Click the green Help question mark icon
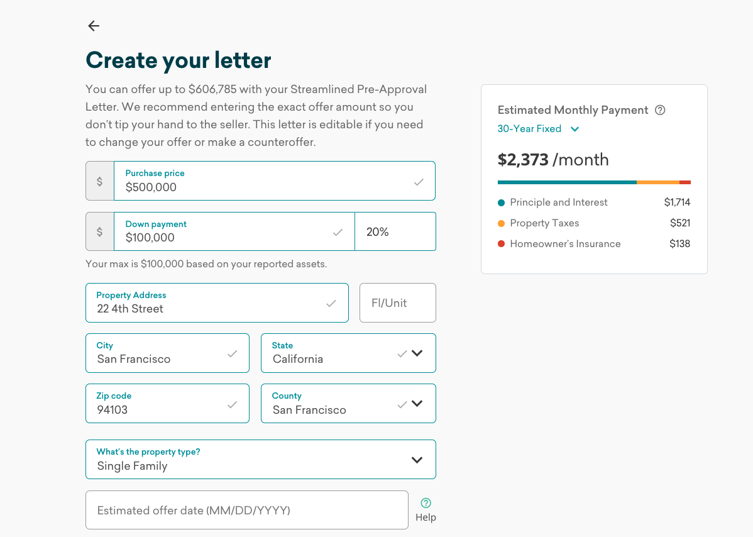Image resolution: width=753 pixels, height=537 pixels. (x=426, y=503)
